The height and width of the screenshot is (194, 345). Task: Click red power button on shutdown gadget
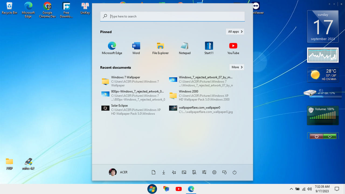click(316, 136)
